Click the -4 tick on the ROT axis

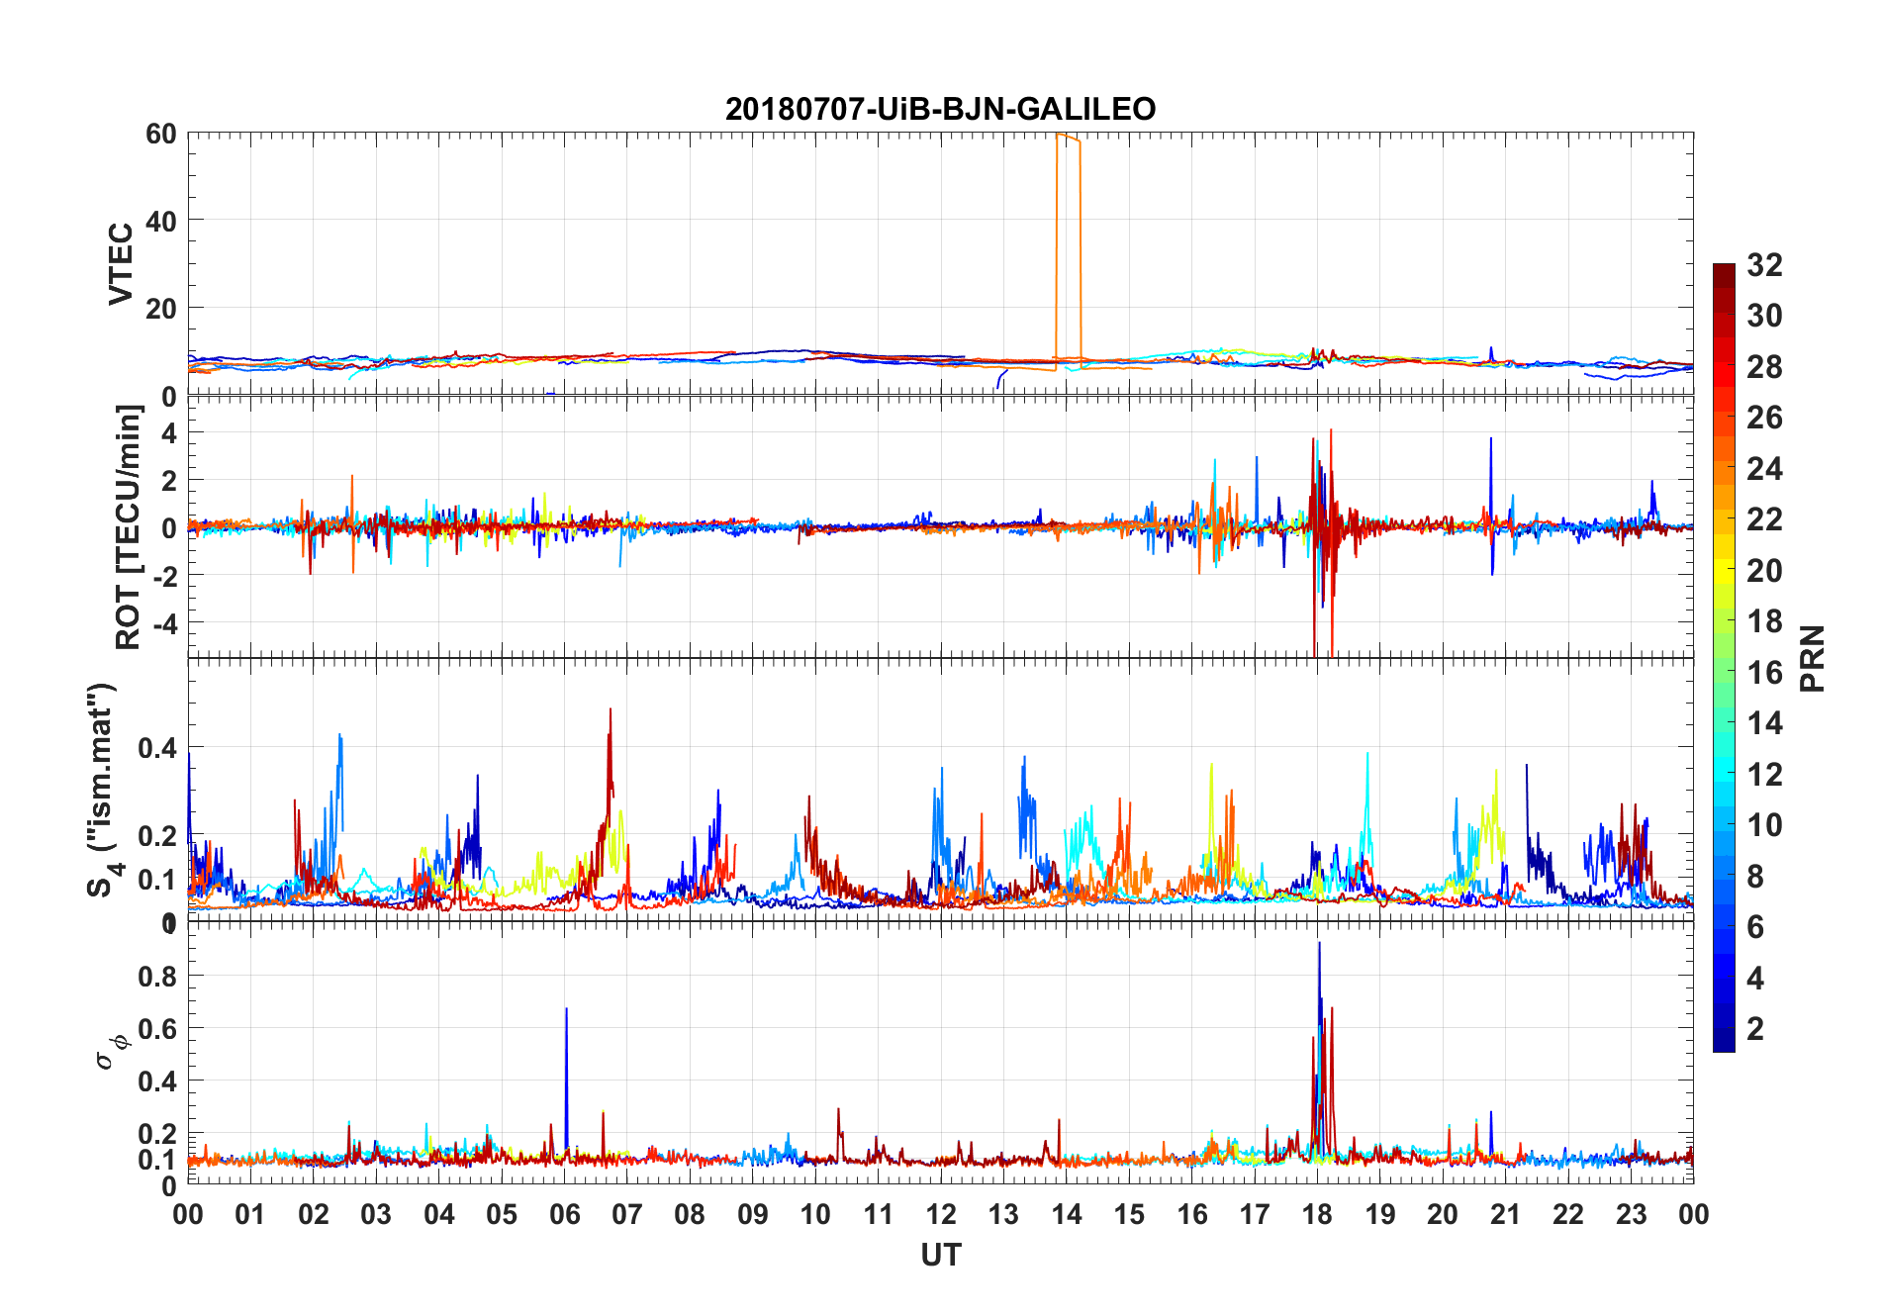click(x=164, y=624)
